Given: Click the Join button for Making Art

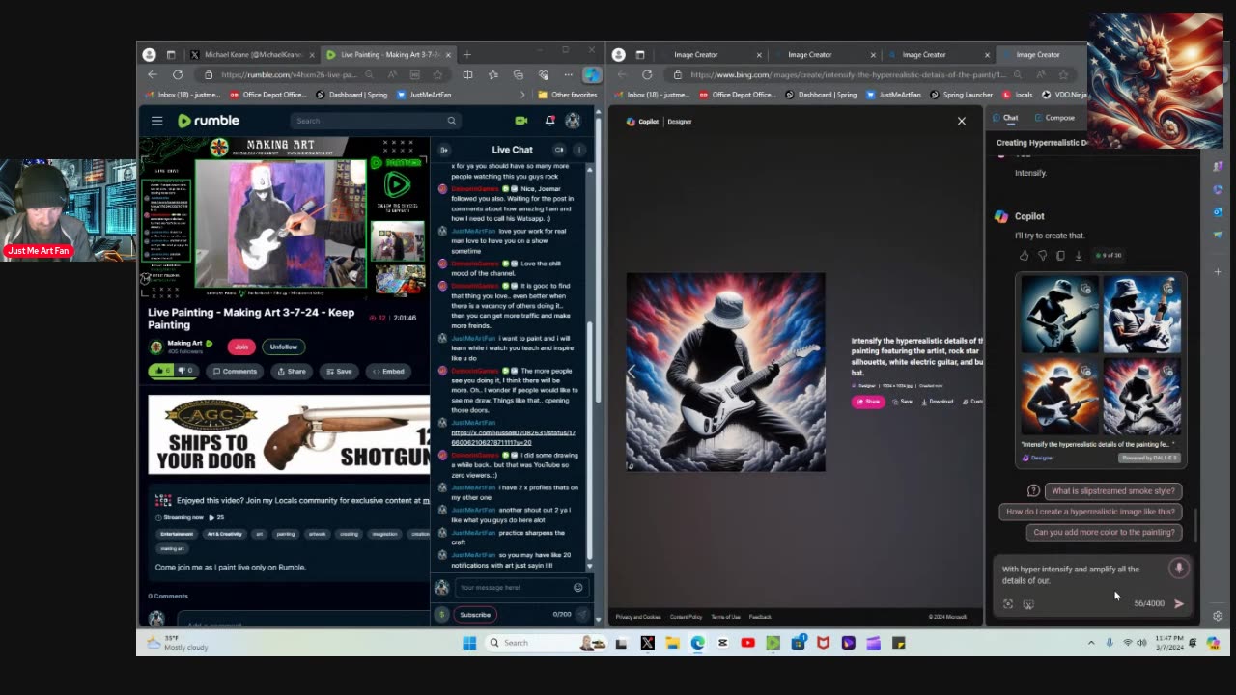Looking at the screenshot, I should pos(241,347).
